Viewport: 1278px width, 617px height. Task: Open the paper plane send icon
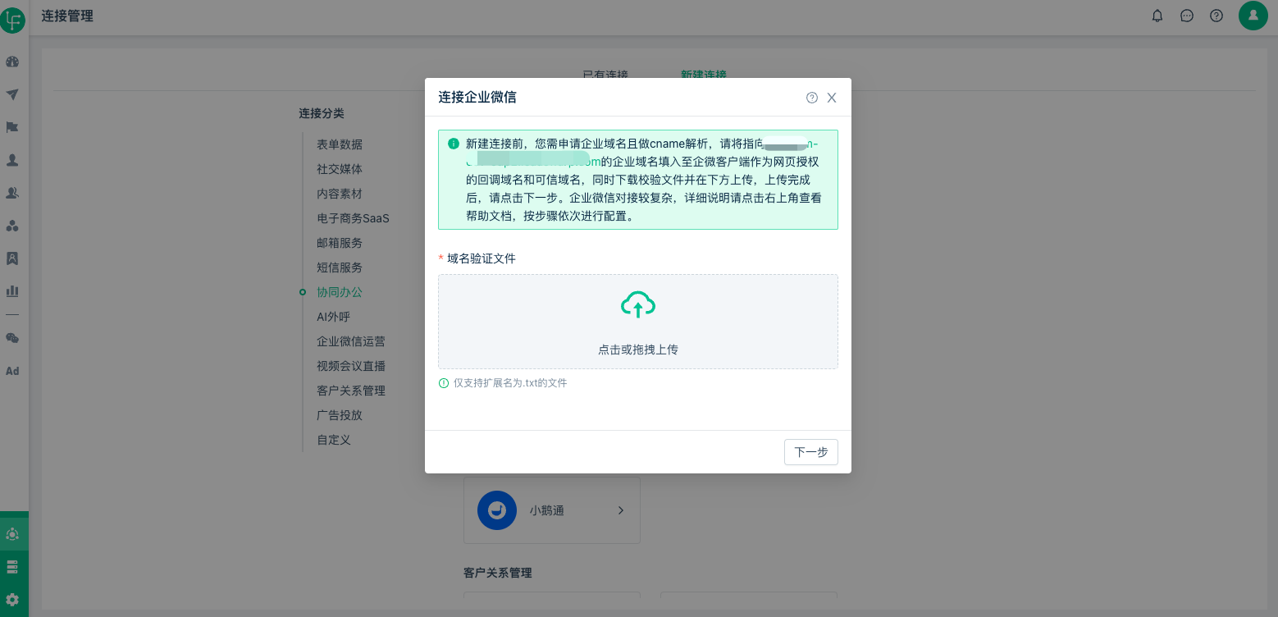pos(12,94)
